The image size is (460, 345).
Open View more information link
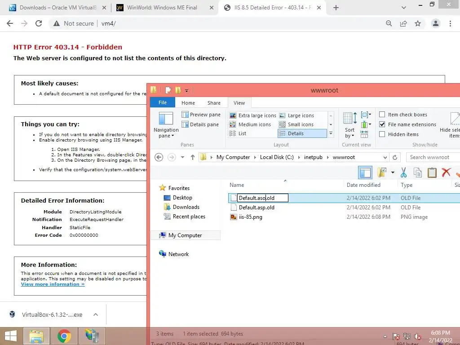[x=53, y=284]
